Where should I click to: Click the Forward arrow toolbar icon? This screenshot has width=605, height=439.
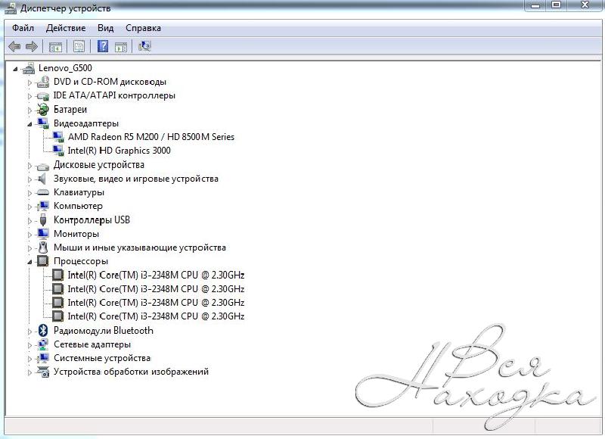32,46
